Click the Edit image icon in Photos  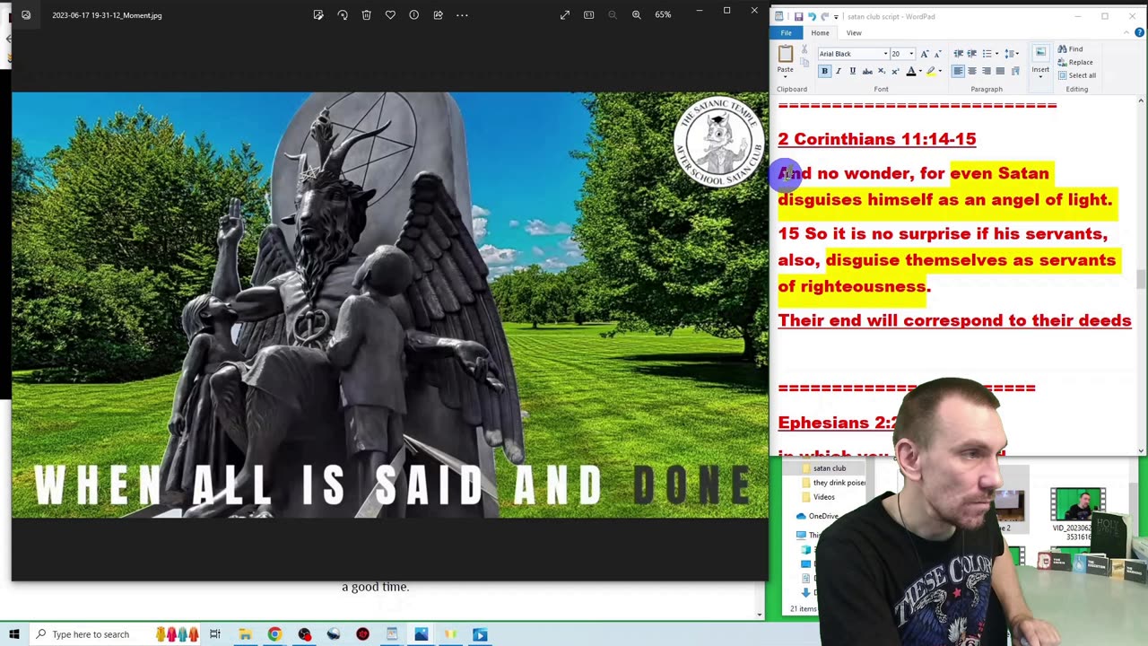[x=318, y=15]
